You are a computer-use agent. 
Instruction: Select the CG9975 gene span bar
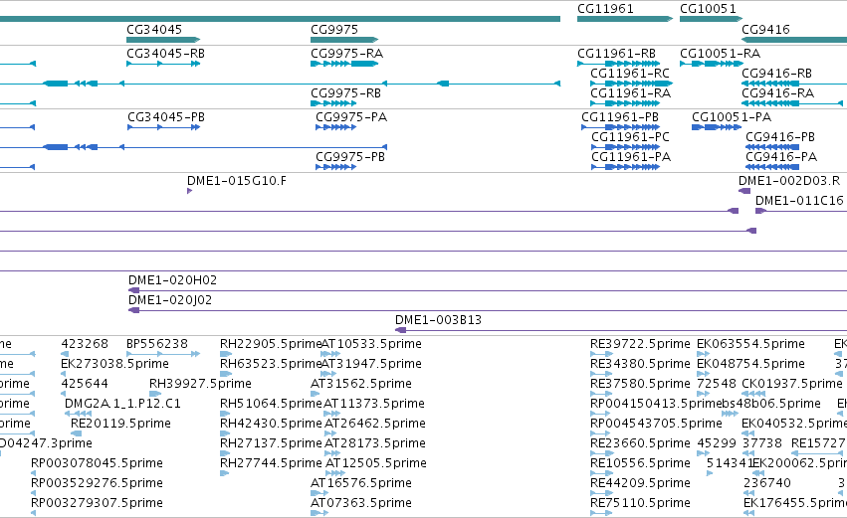[x=344, y=40]
